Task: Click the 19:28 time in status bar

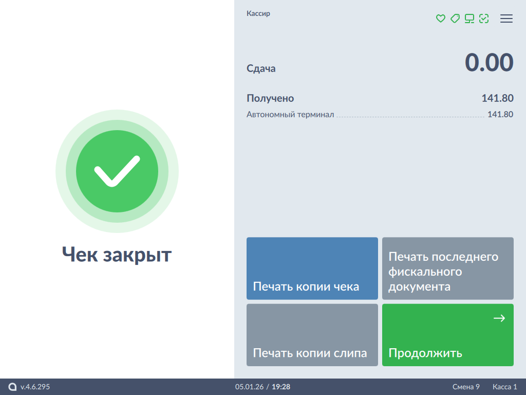Action: [x=281, y=387]
